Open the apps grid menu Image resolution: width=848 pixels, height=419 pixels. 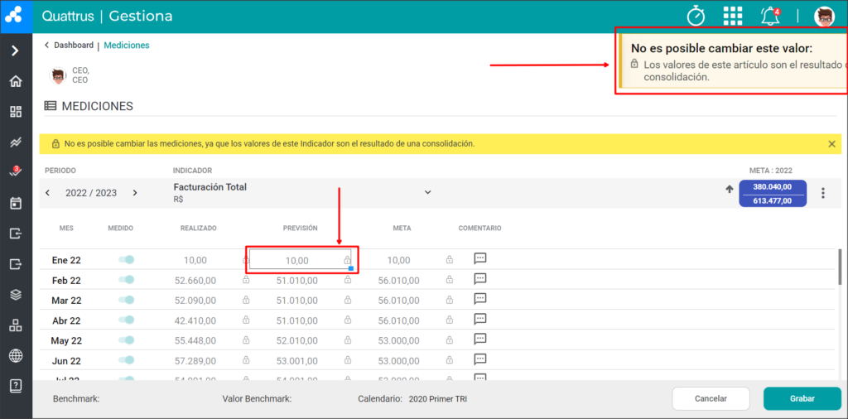click(x=733, y=17)
